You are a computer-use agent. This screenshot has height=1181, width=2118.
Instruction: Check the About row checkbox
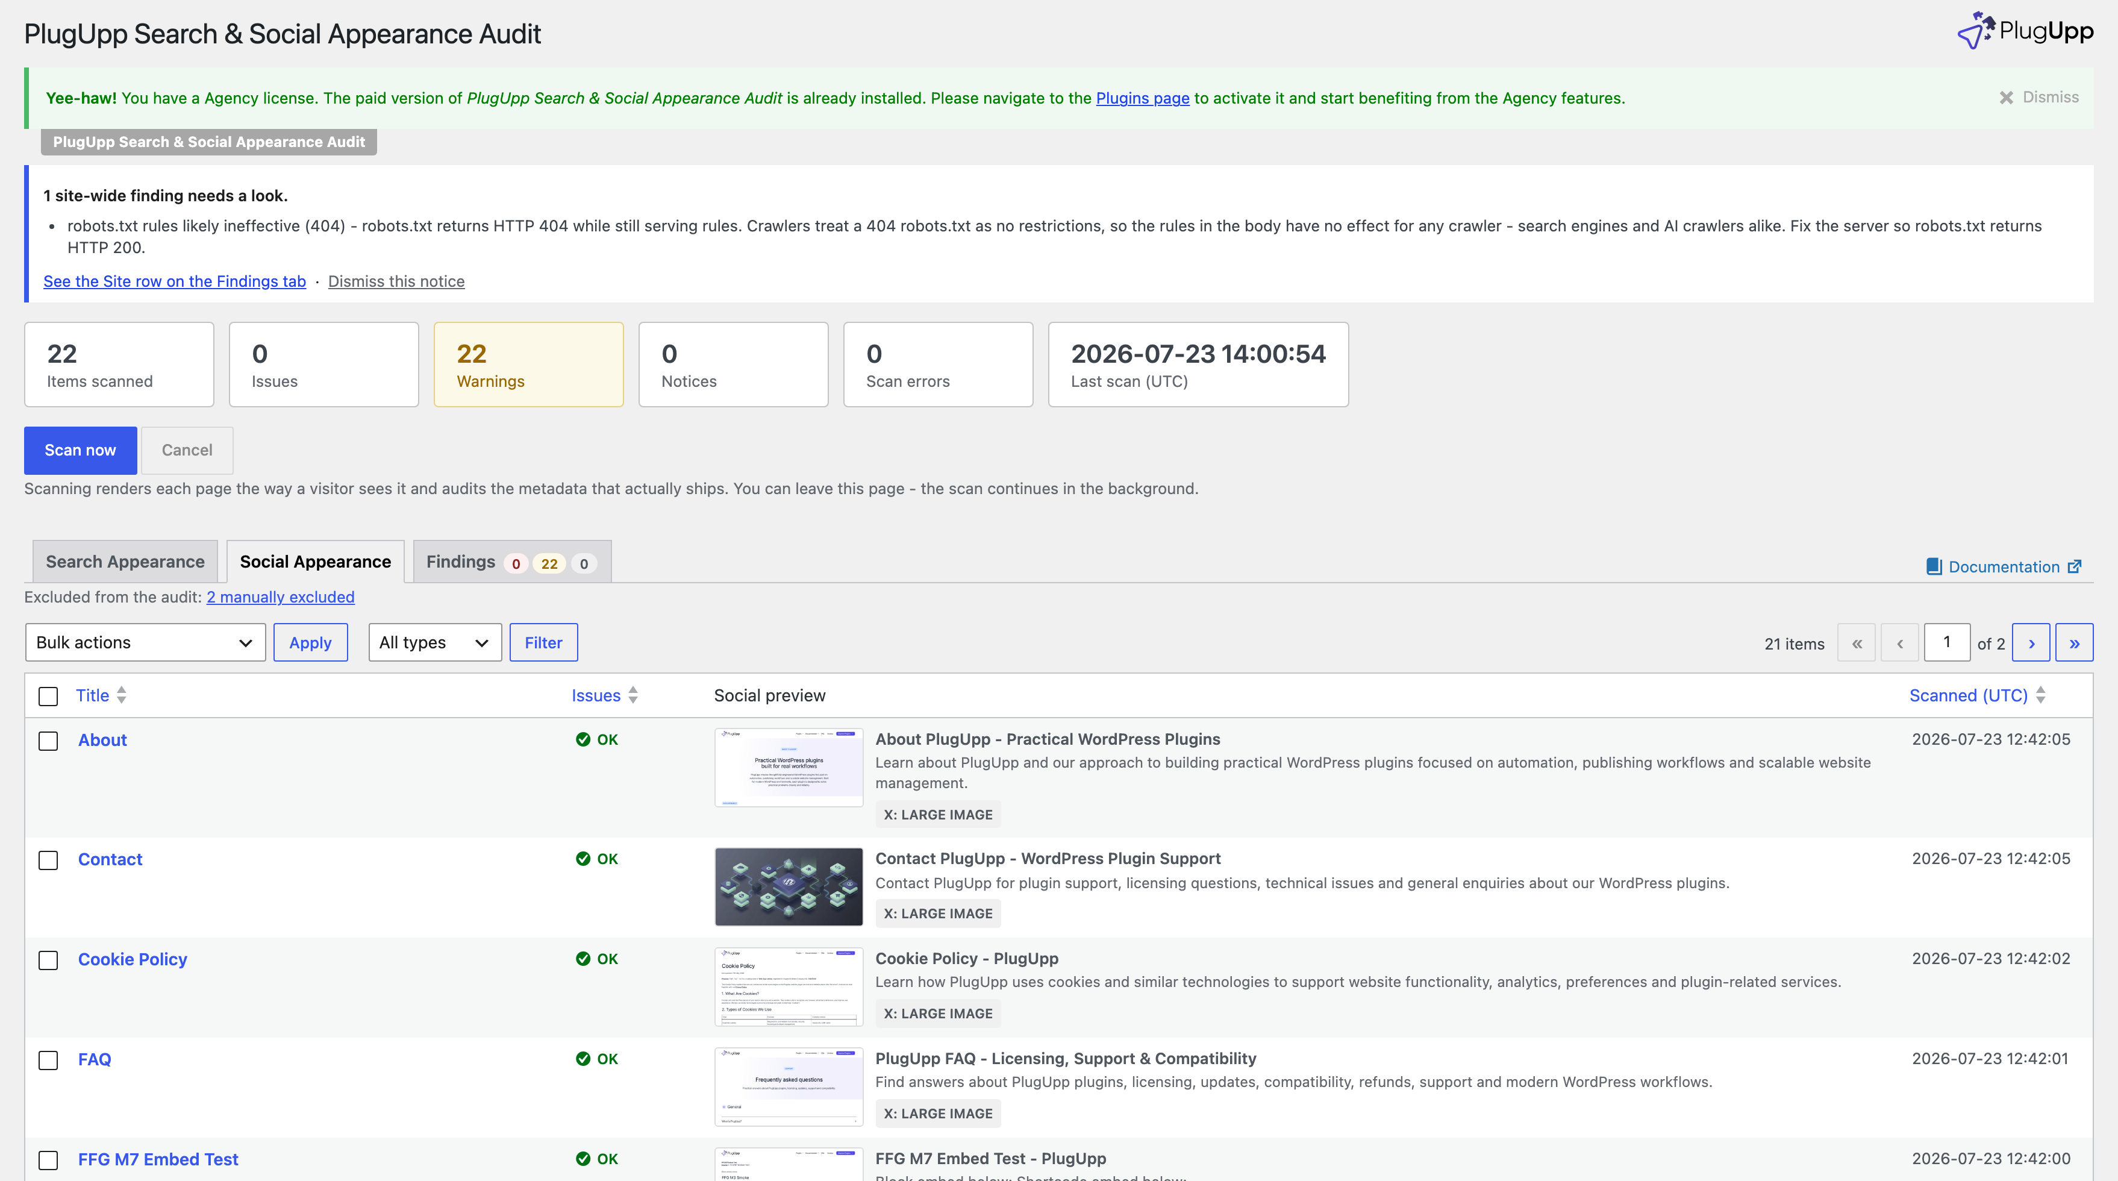click(49, 741)
